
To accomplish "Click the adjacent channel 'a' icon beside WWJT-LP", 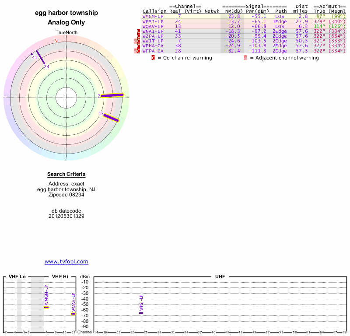I will 135,41.
